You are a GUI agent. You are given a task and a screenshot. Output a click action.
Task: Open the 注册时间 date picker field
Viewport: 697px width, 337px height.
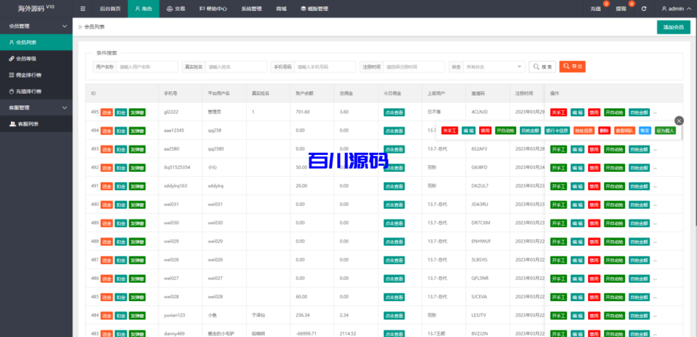pyautogui.click(x=415, y=67)
